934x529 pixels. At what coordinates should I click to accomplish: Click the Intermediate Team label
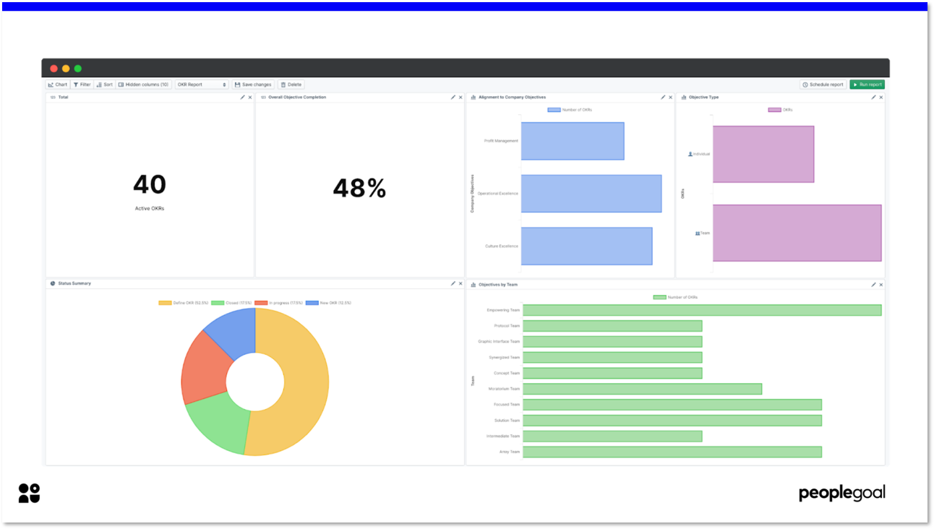tap(503, 436)
